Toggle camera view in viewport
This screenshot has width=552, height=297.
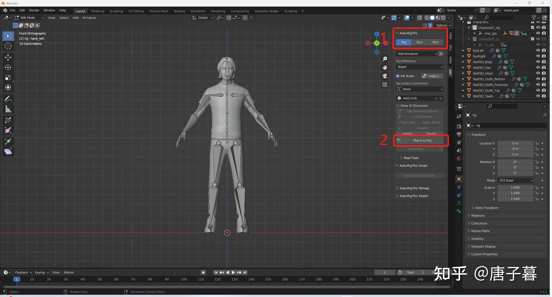click(x=385, y=76)
